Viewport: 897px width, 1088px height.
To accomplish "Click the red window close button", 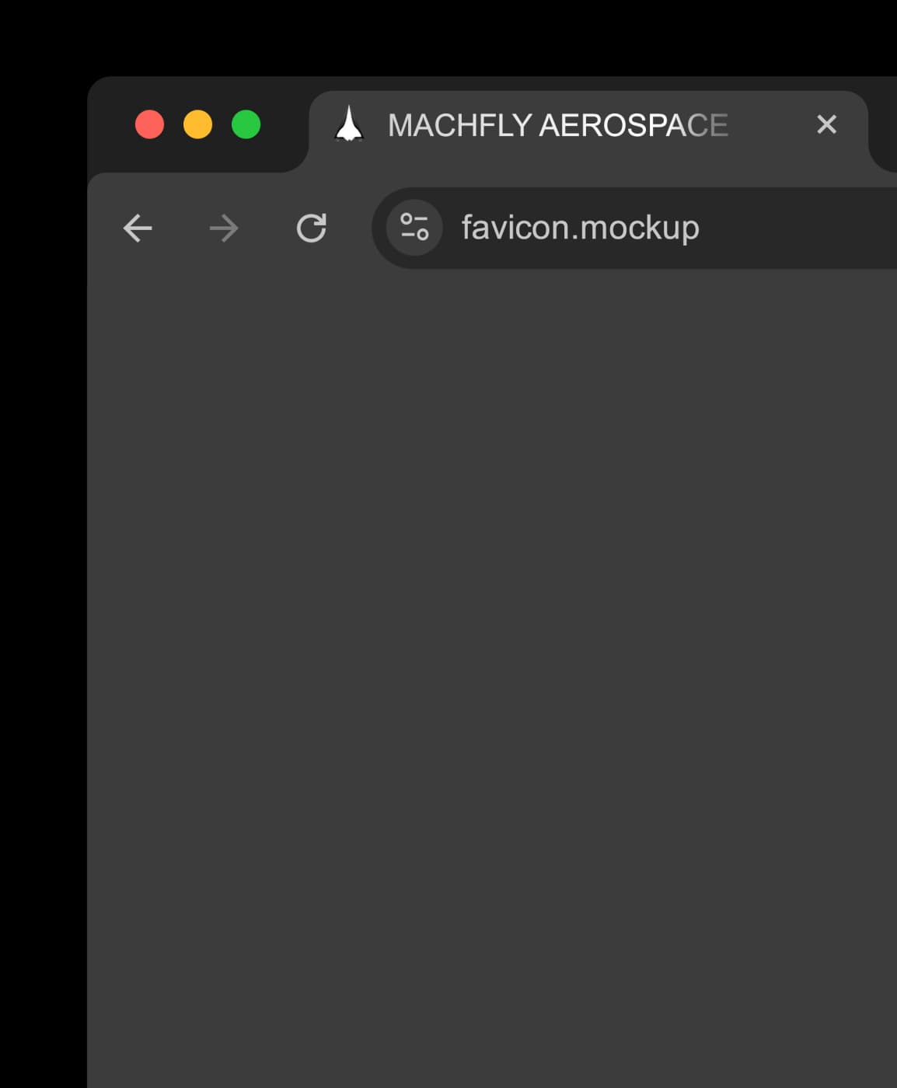I will pyautogui.click(x=149, y=124).
